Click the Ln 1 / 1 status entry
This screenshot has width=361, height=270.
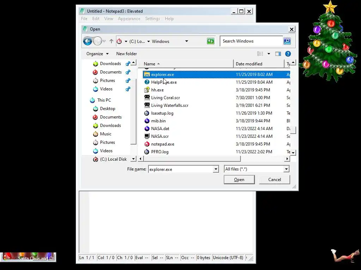tap(87, 258)
